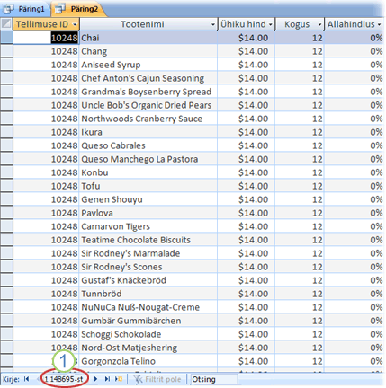
Task: Select the Kogus column header
Action: (x=300, y=24)
